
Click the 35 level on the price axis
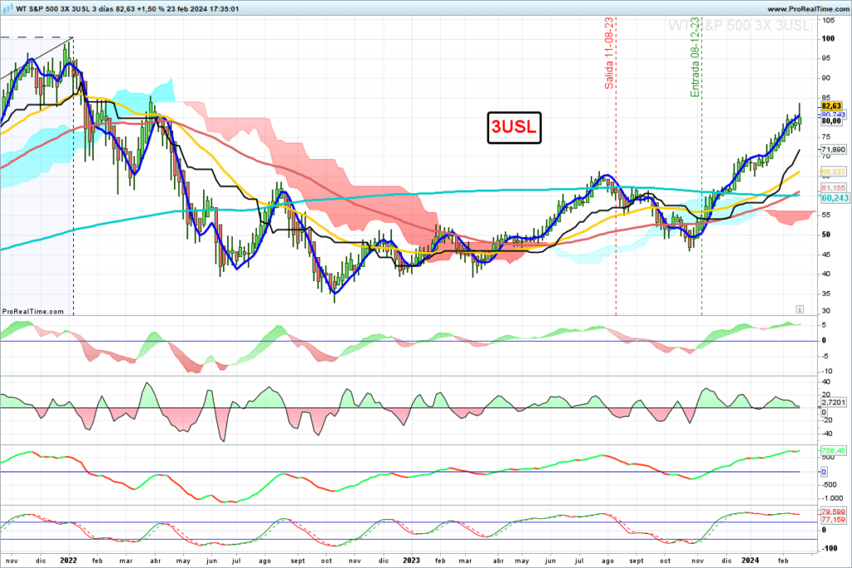[826, 294]
